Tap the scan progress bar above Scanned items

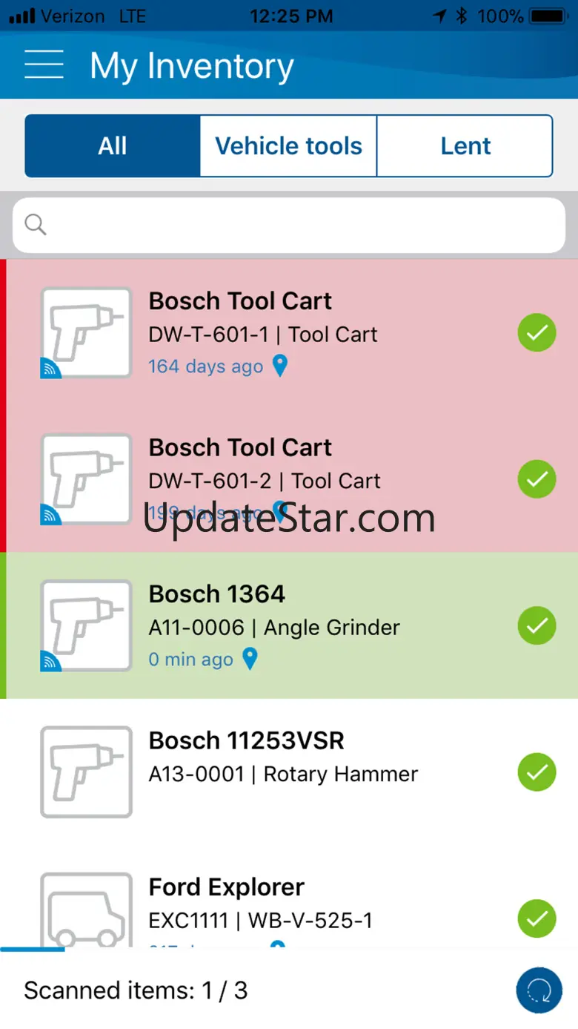coord(33,949)
